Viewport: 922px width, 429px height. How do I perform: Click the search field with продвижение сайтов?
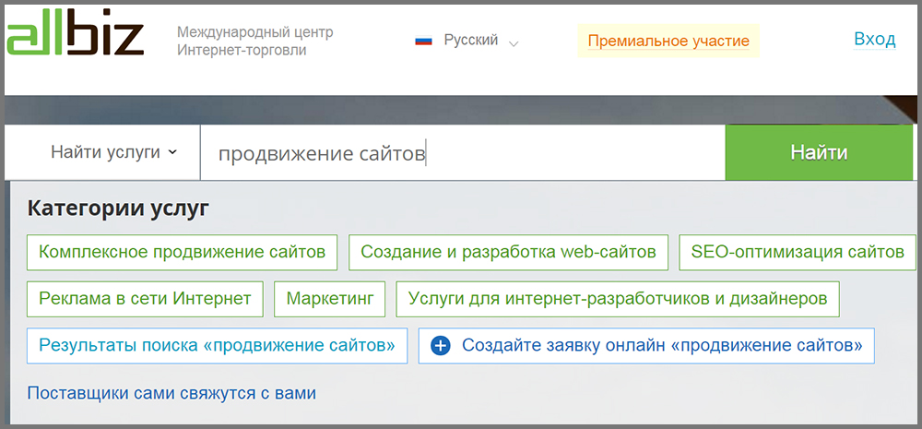coord(463,153)
